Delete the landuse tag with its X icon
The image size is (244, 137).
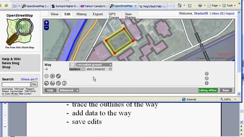click(110, 69)
